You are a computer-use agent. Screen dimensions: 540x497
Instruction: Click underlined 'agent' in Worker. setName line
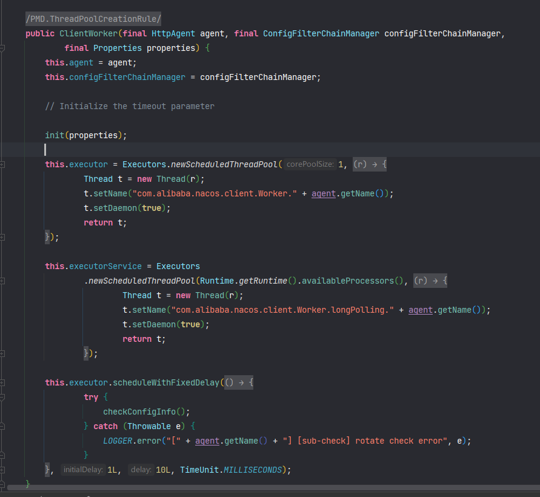pyautogui.click(x=324, y=193)
